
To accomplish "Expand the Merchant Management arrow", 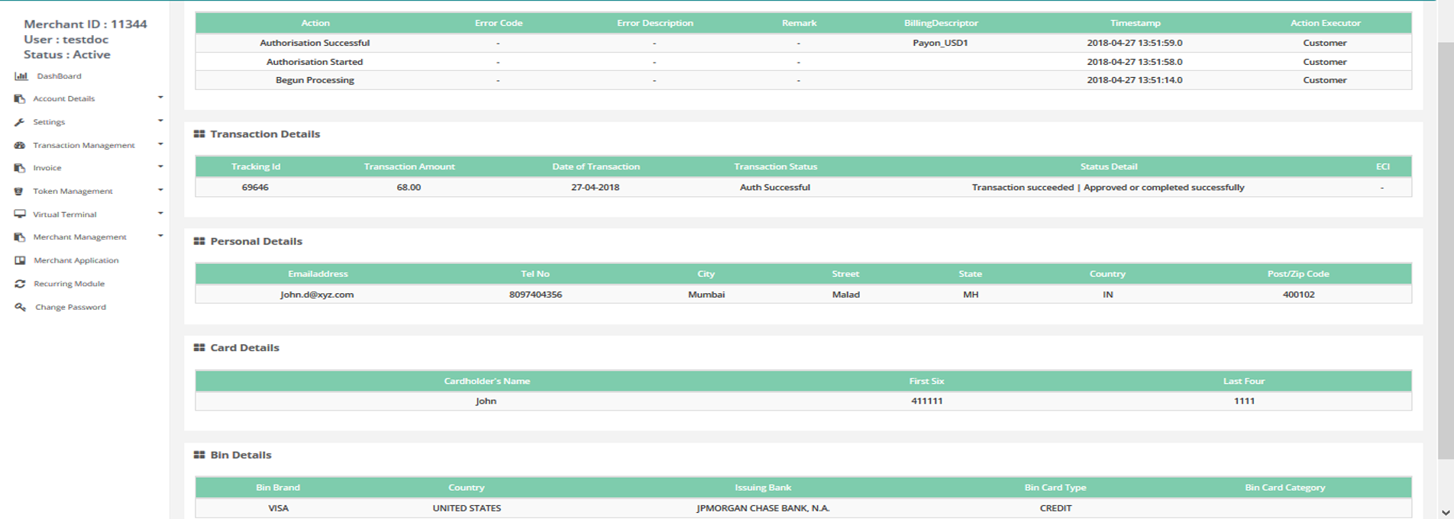I will tap(160, 236).
